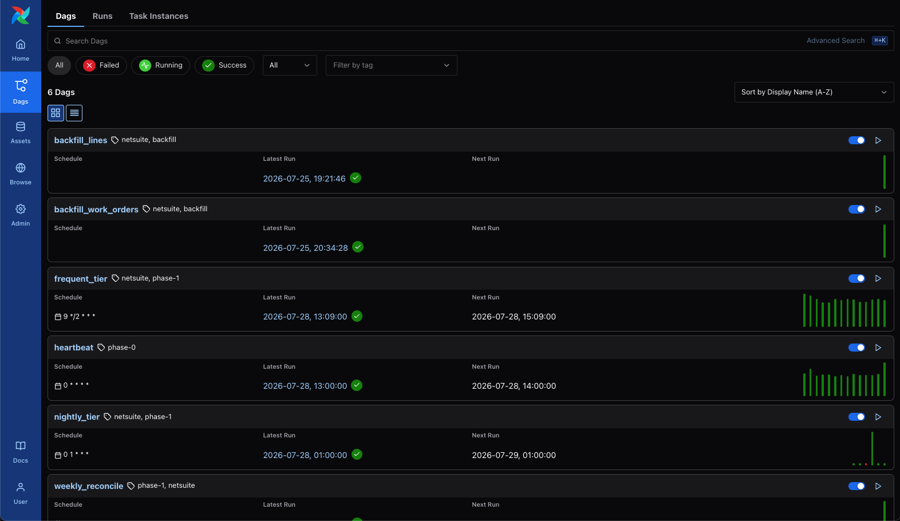The image size is (900, 521).
Task: Trigger the nightly_tier Dag
Action: (878, 417)
